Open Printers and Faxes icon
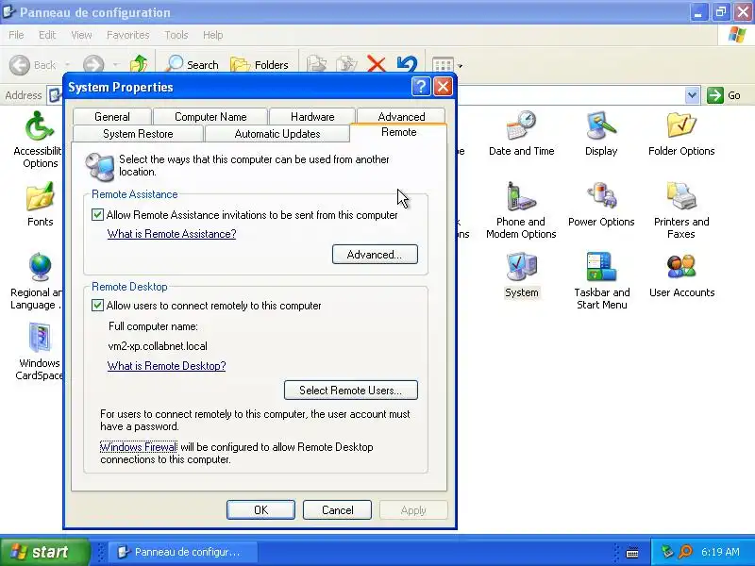 coord(681,209)
